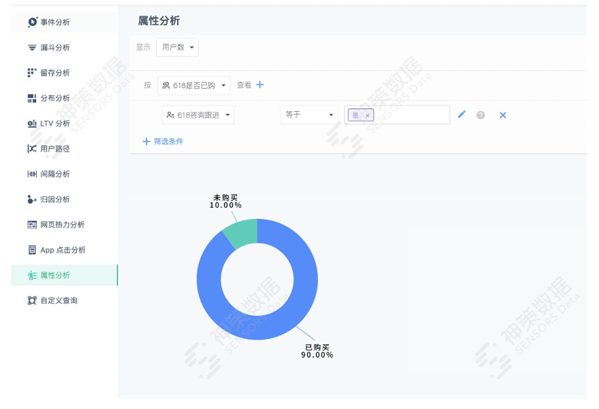This screenshot has height=409, width=599.
Task: Click the plus next to 查看
Action: coord(260,85)
